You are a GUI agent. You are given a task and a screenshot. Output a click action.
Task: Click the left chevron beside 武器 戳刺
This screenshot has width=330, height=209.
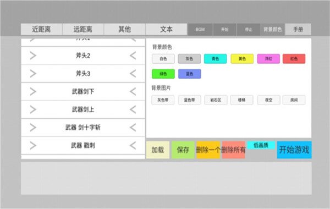(133, 145)
